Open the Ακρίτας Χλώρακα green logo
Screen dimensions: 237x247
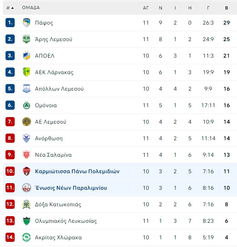point(26,237)
